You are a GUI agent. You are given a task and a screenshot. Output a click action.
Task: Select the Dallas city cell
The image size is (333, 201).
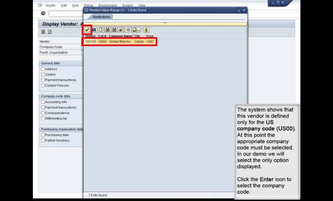(139, 41)
